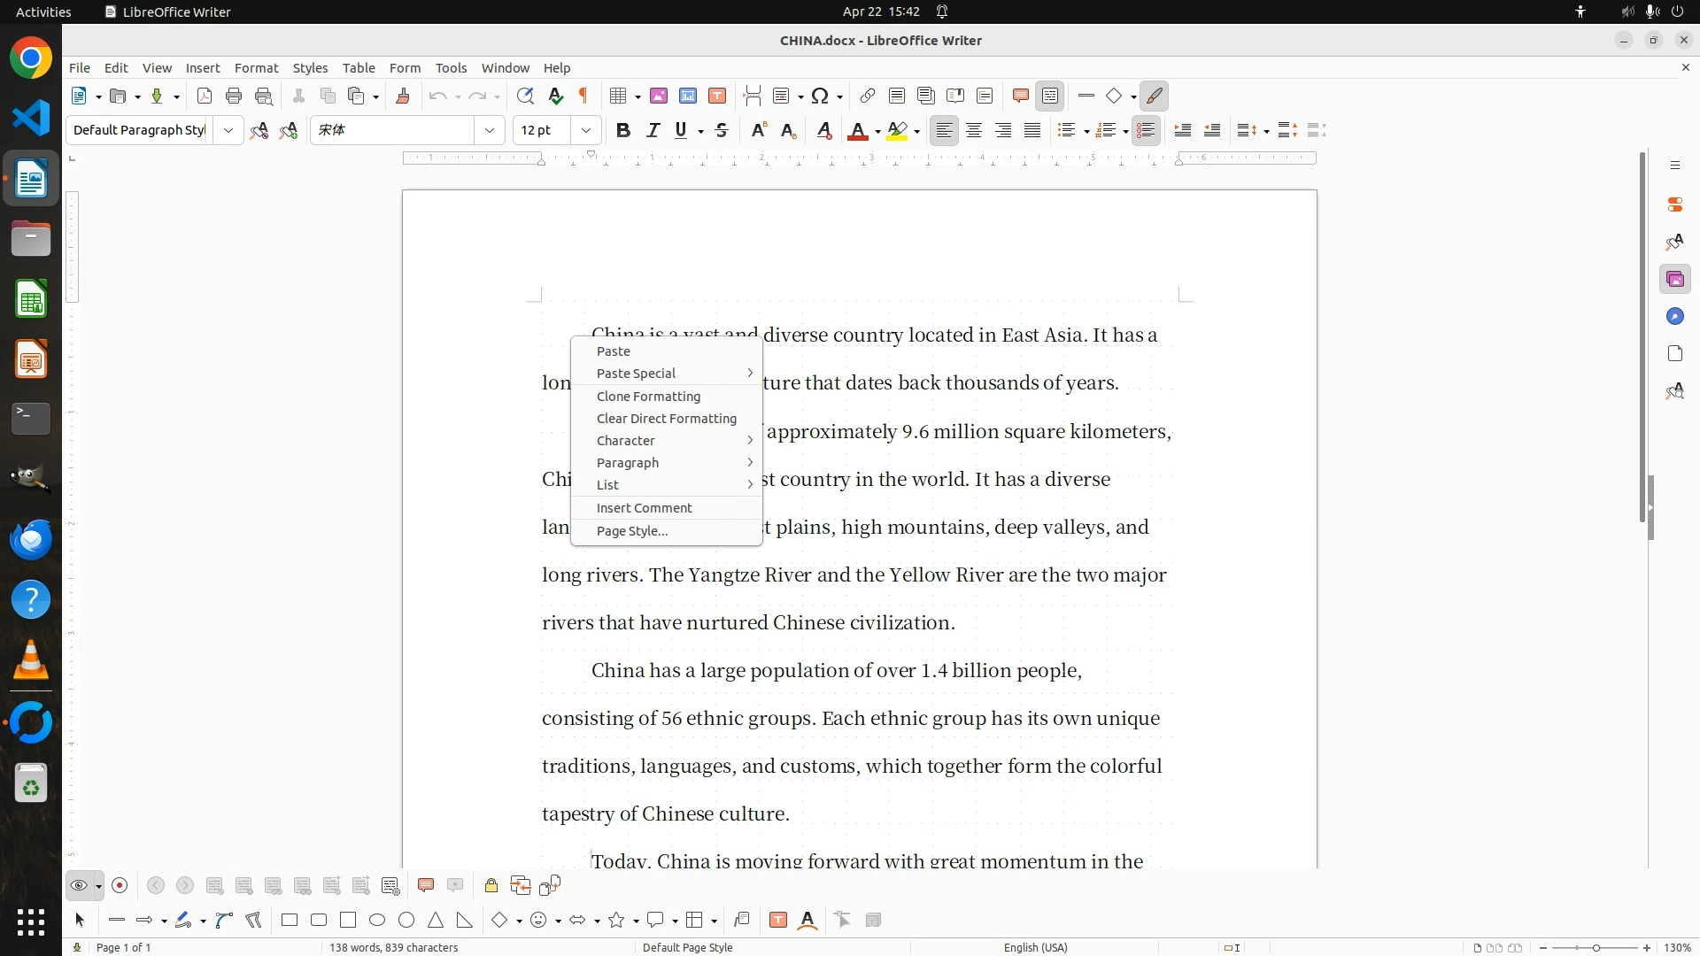Toggle Bold formatting
Viewport: 1700px width, 956px height.
[x=623, y=131]
